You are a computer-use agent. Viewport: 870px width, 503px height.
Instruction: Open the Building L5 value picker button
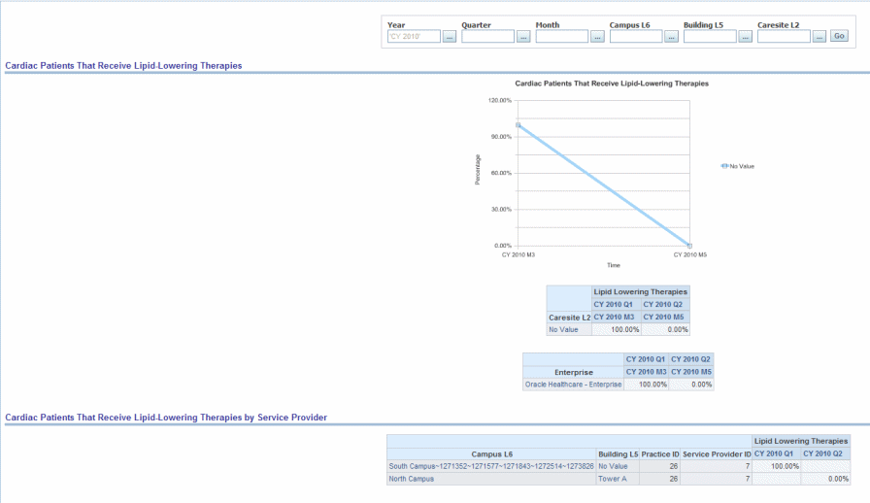[x=745, y=37]
